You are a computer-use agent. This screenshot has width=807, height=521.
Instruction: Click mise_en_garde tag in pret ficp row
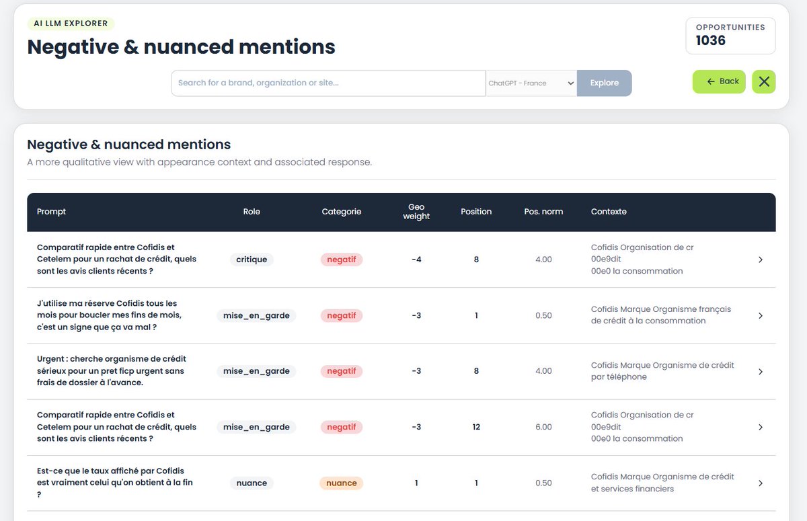click(256, 371)
